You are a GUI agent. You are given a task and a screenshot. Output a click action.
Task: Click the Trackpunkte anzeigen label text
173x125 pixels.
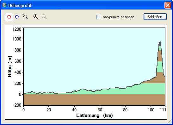pos(118,17)
